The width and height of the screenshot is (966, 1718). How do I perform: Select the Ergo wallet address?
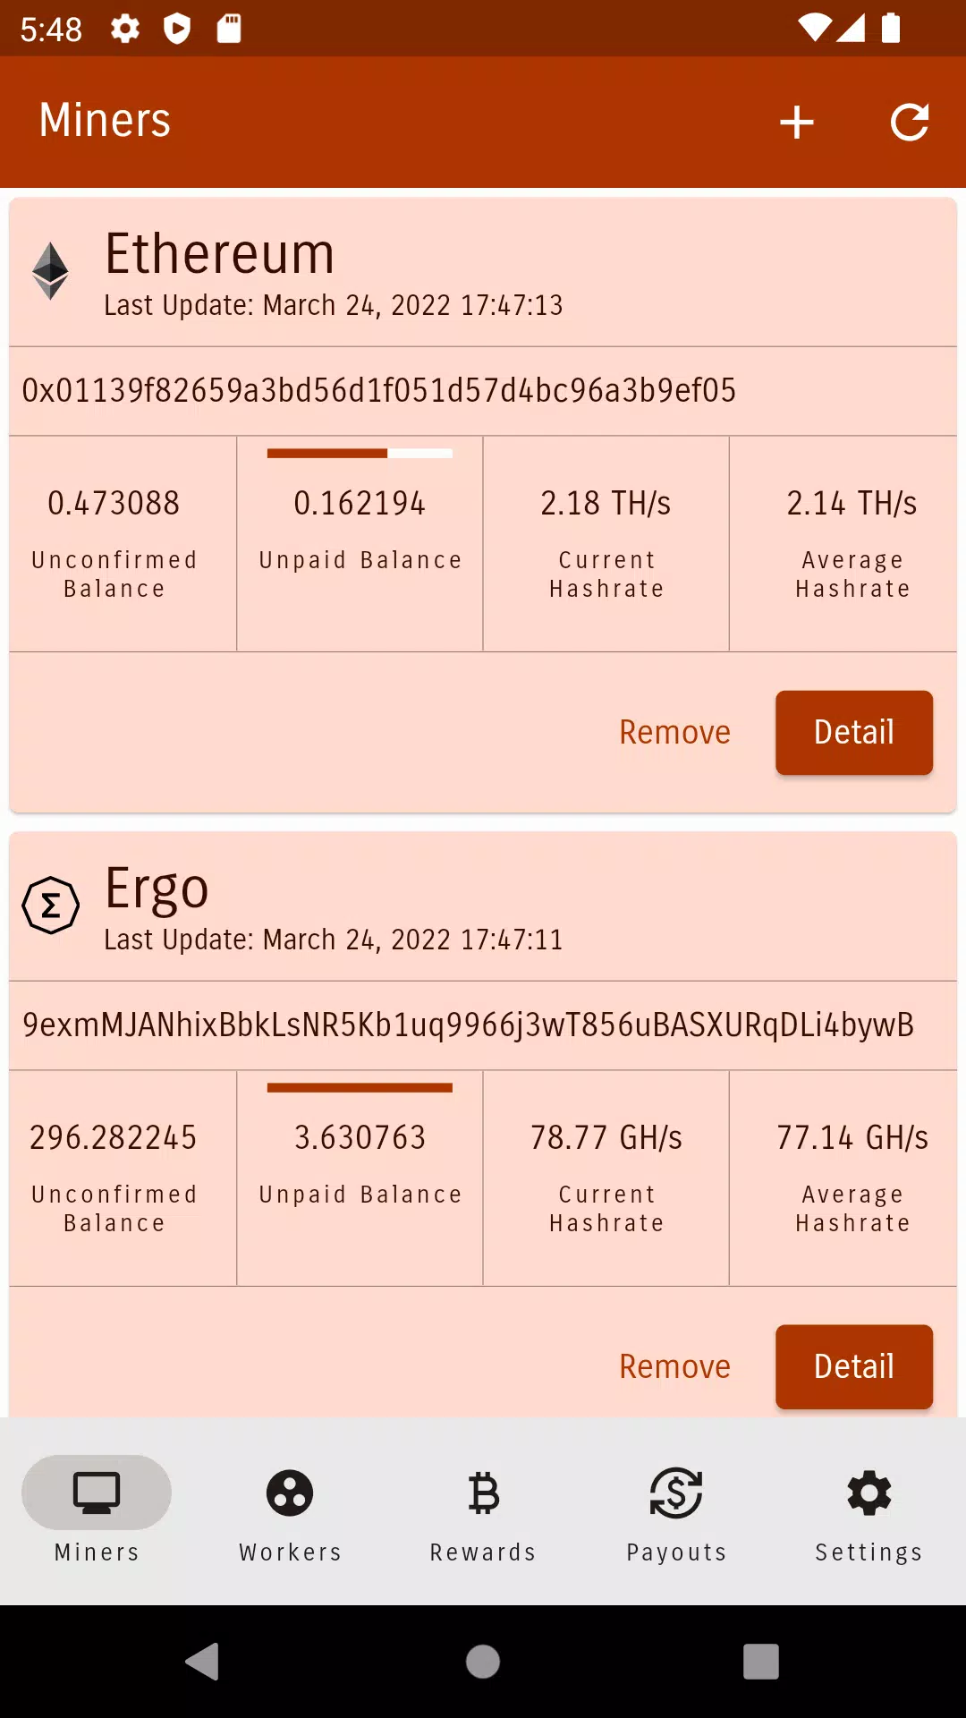pos(468,1025)
